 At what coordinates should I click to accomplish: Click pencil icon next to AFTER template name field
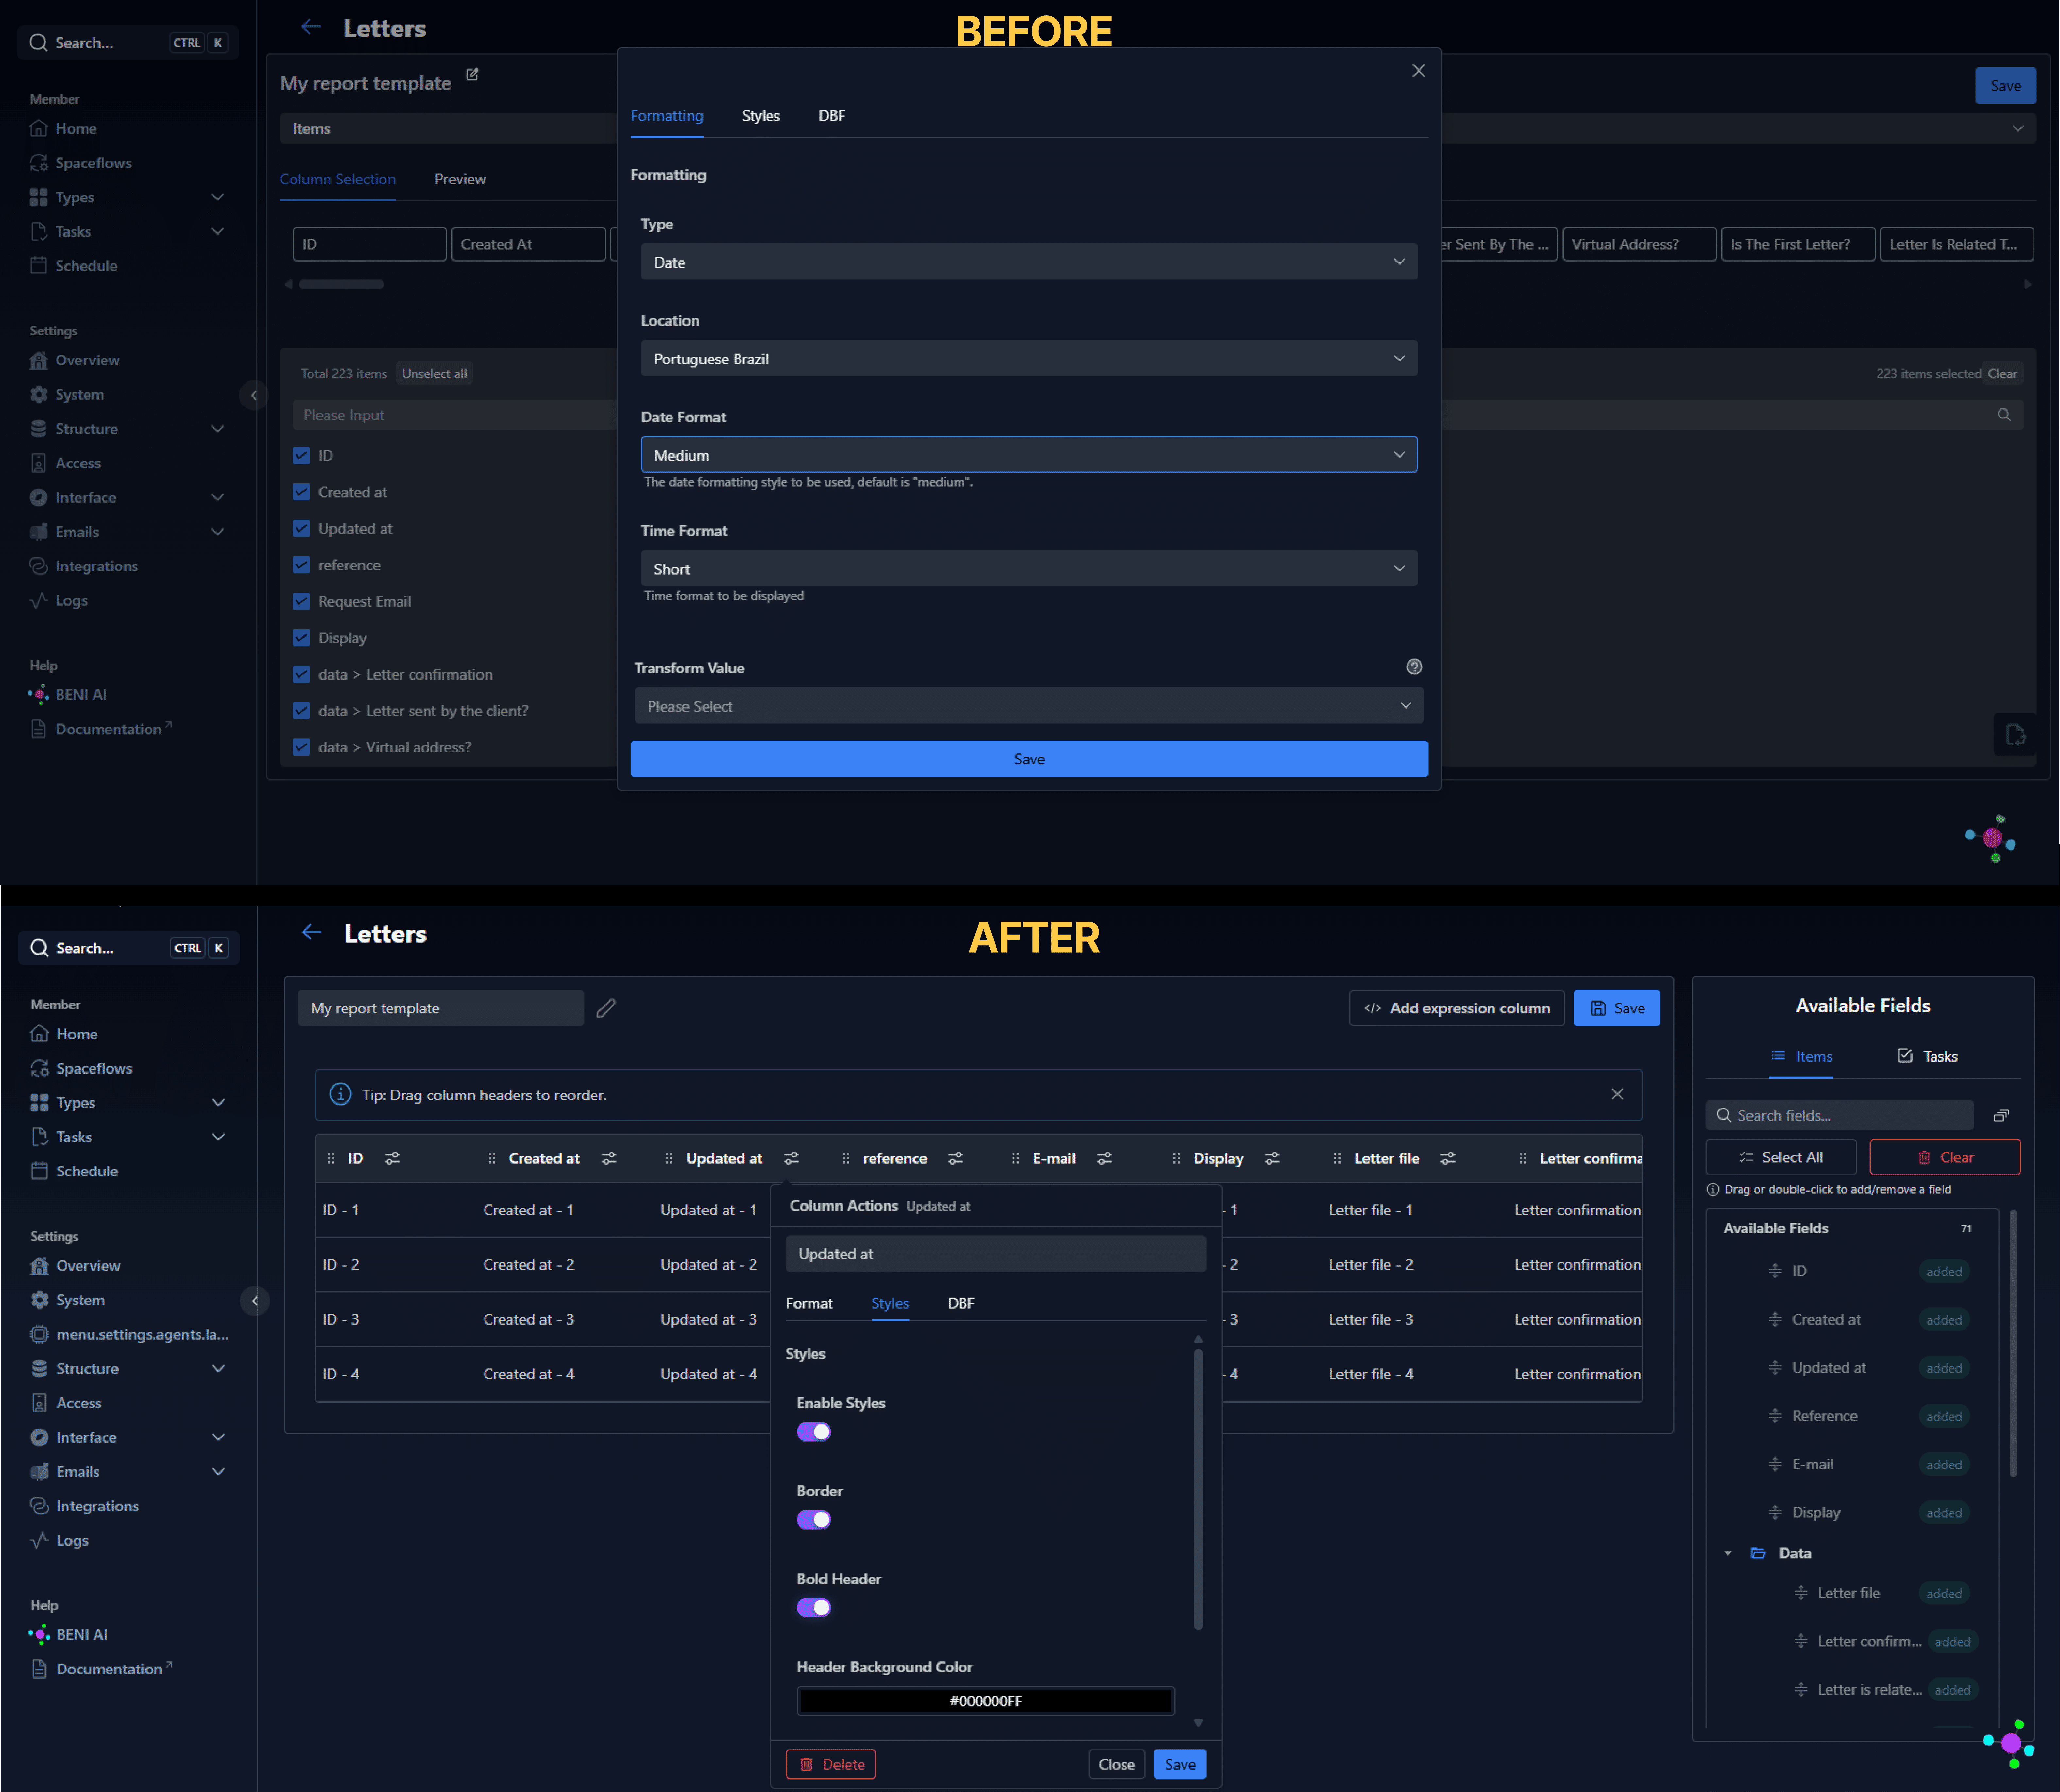click(606, 1008)
